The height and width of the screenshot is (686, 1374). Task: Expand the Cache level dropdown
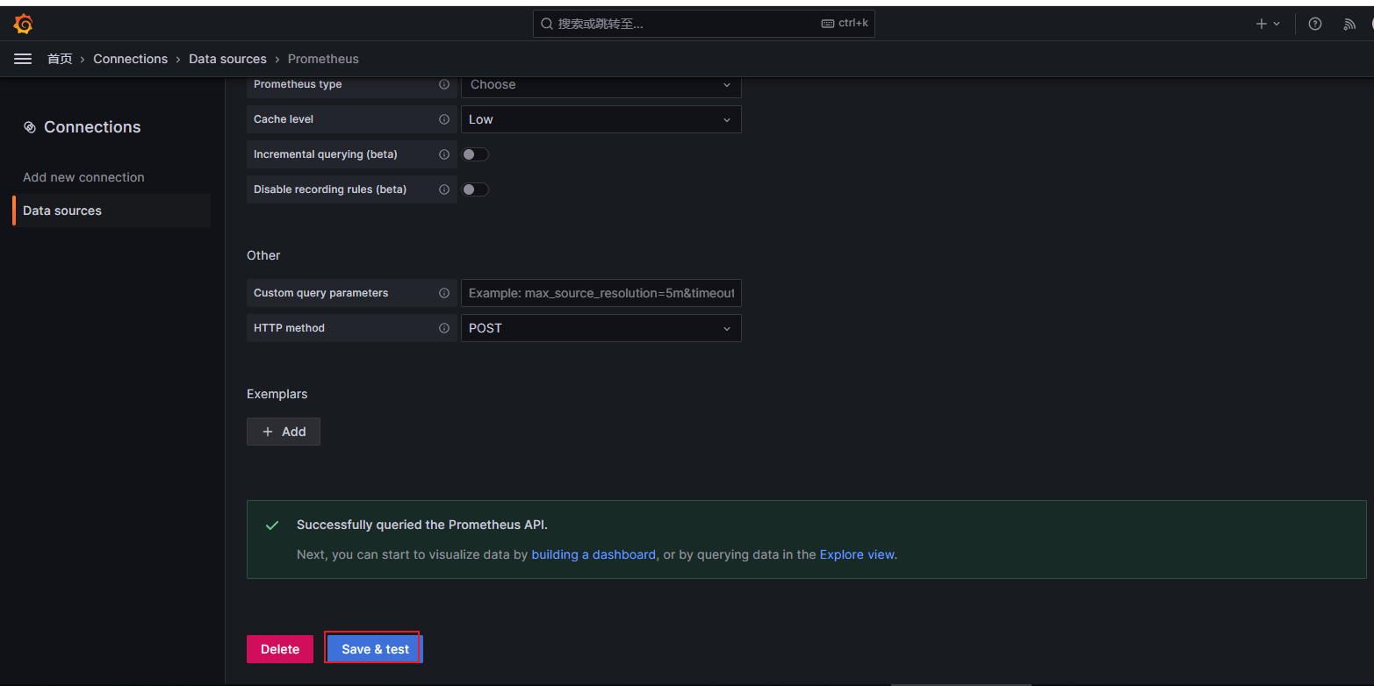tap(601, 119)
